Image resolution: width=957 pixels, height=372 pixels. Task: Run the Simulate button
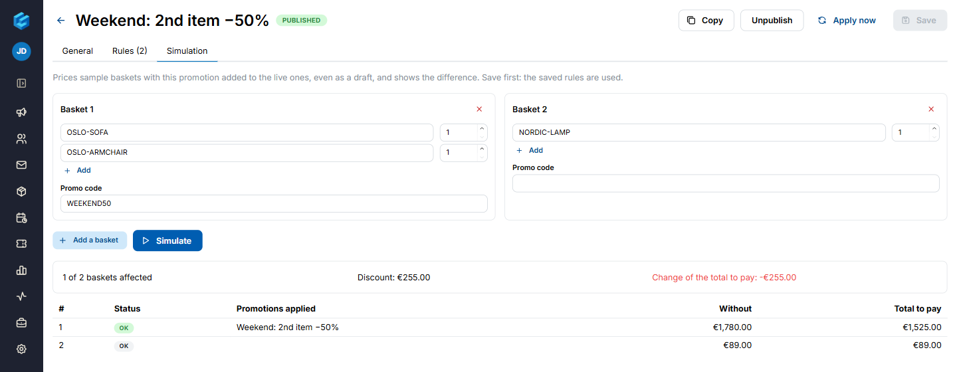tap(167, 240)
